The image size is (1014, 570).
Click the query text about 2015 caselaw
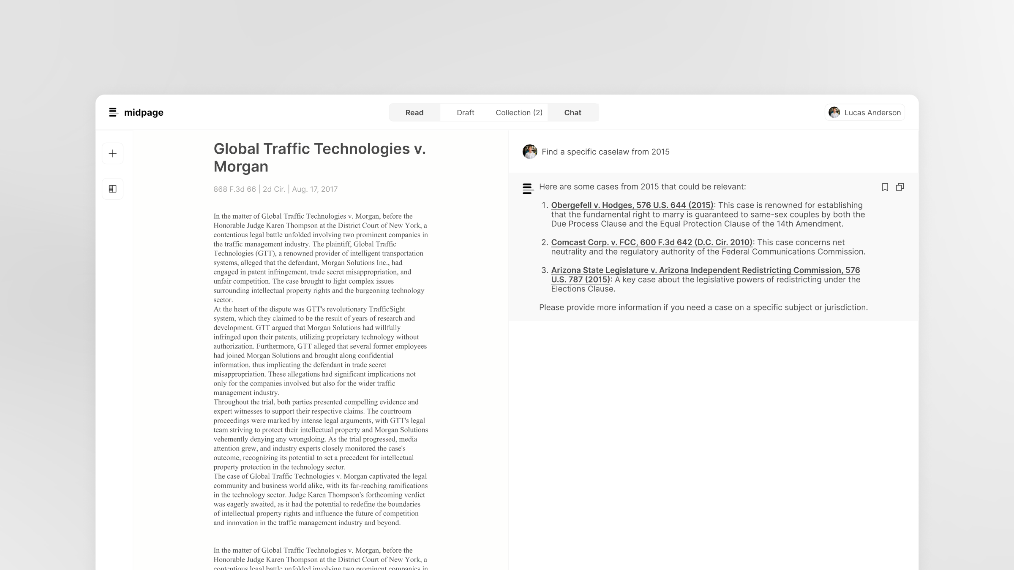point(605,152)
